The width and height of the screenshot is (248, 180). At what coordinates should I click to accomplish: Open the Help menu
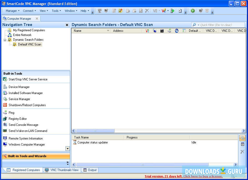click(x=85, y=11)
